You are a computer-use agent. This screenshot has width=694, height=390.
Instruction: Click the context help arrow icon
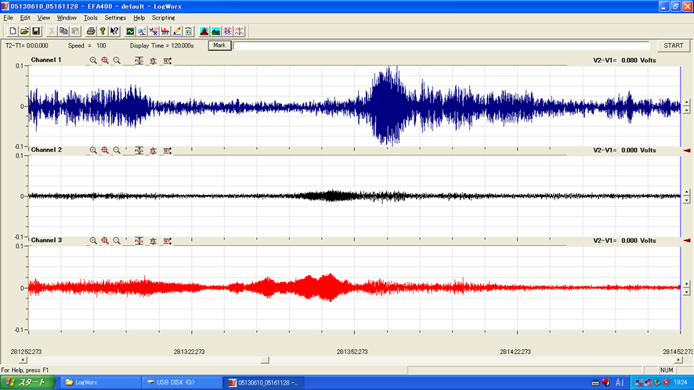click(114, 31)
